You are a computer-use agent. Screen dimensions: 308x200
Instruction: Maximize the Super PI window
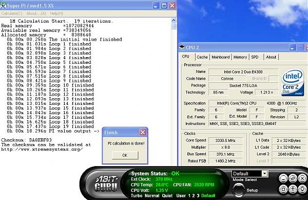click(x=164, y=6)
